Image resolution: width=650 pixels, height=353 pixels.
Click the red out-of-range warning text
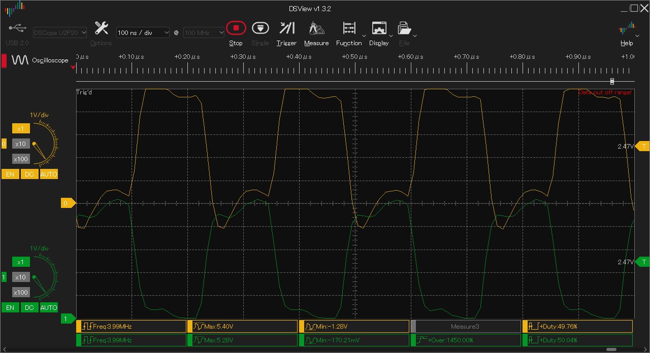pyautogui.click(x=605, y=92)
